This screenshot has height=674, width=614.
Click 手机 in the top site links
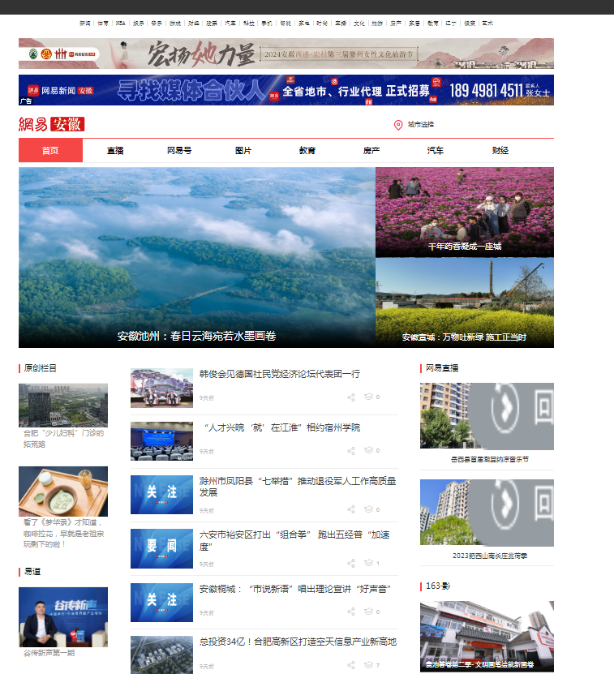click(x=267, y=24)
